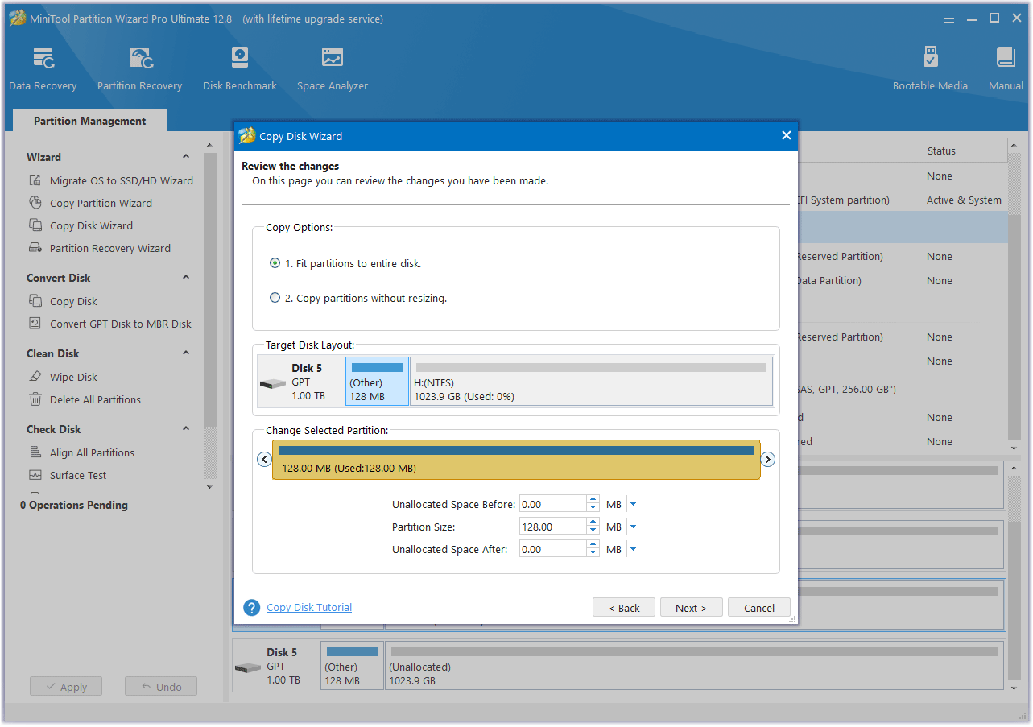
Task: Click the partition list scrollbar down arrow
Action: (1014, 448)
